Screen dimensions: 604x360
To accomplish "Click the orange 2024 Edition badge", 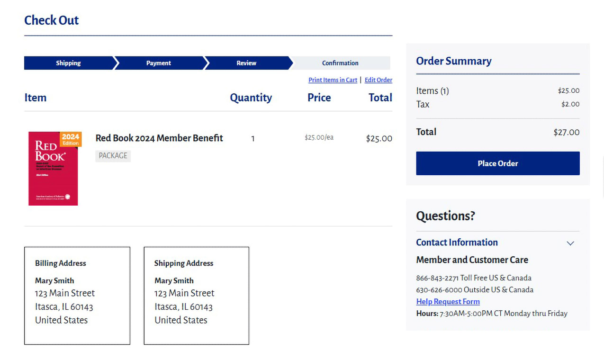I will pos(71,139).
